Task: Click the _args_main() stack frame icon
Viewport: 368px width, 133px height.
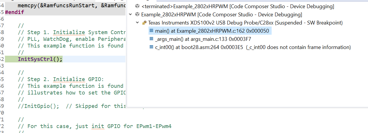Action: [x=151, y=39]
